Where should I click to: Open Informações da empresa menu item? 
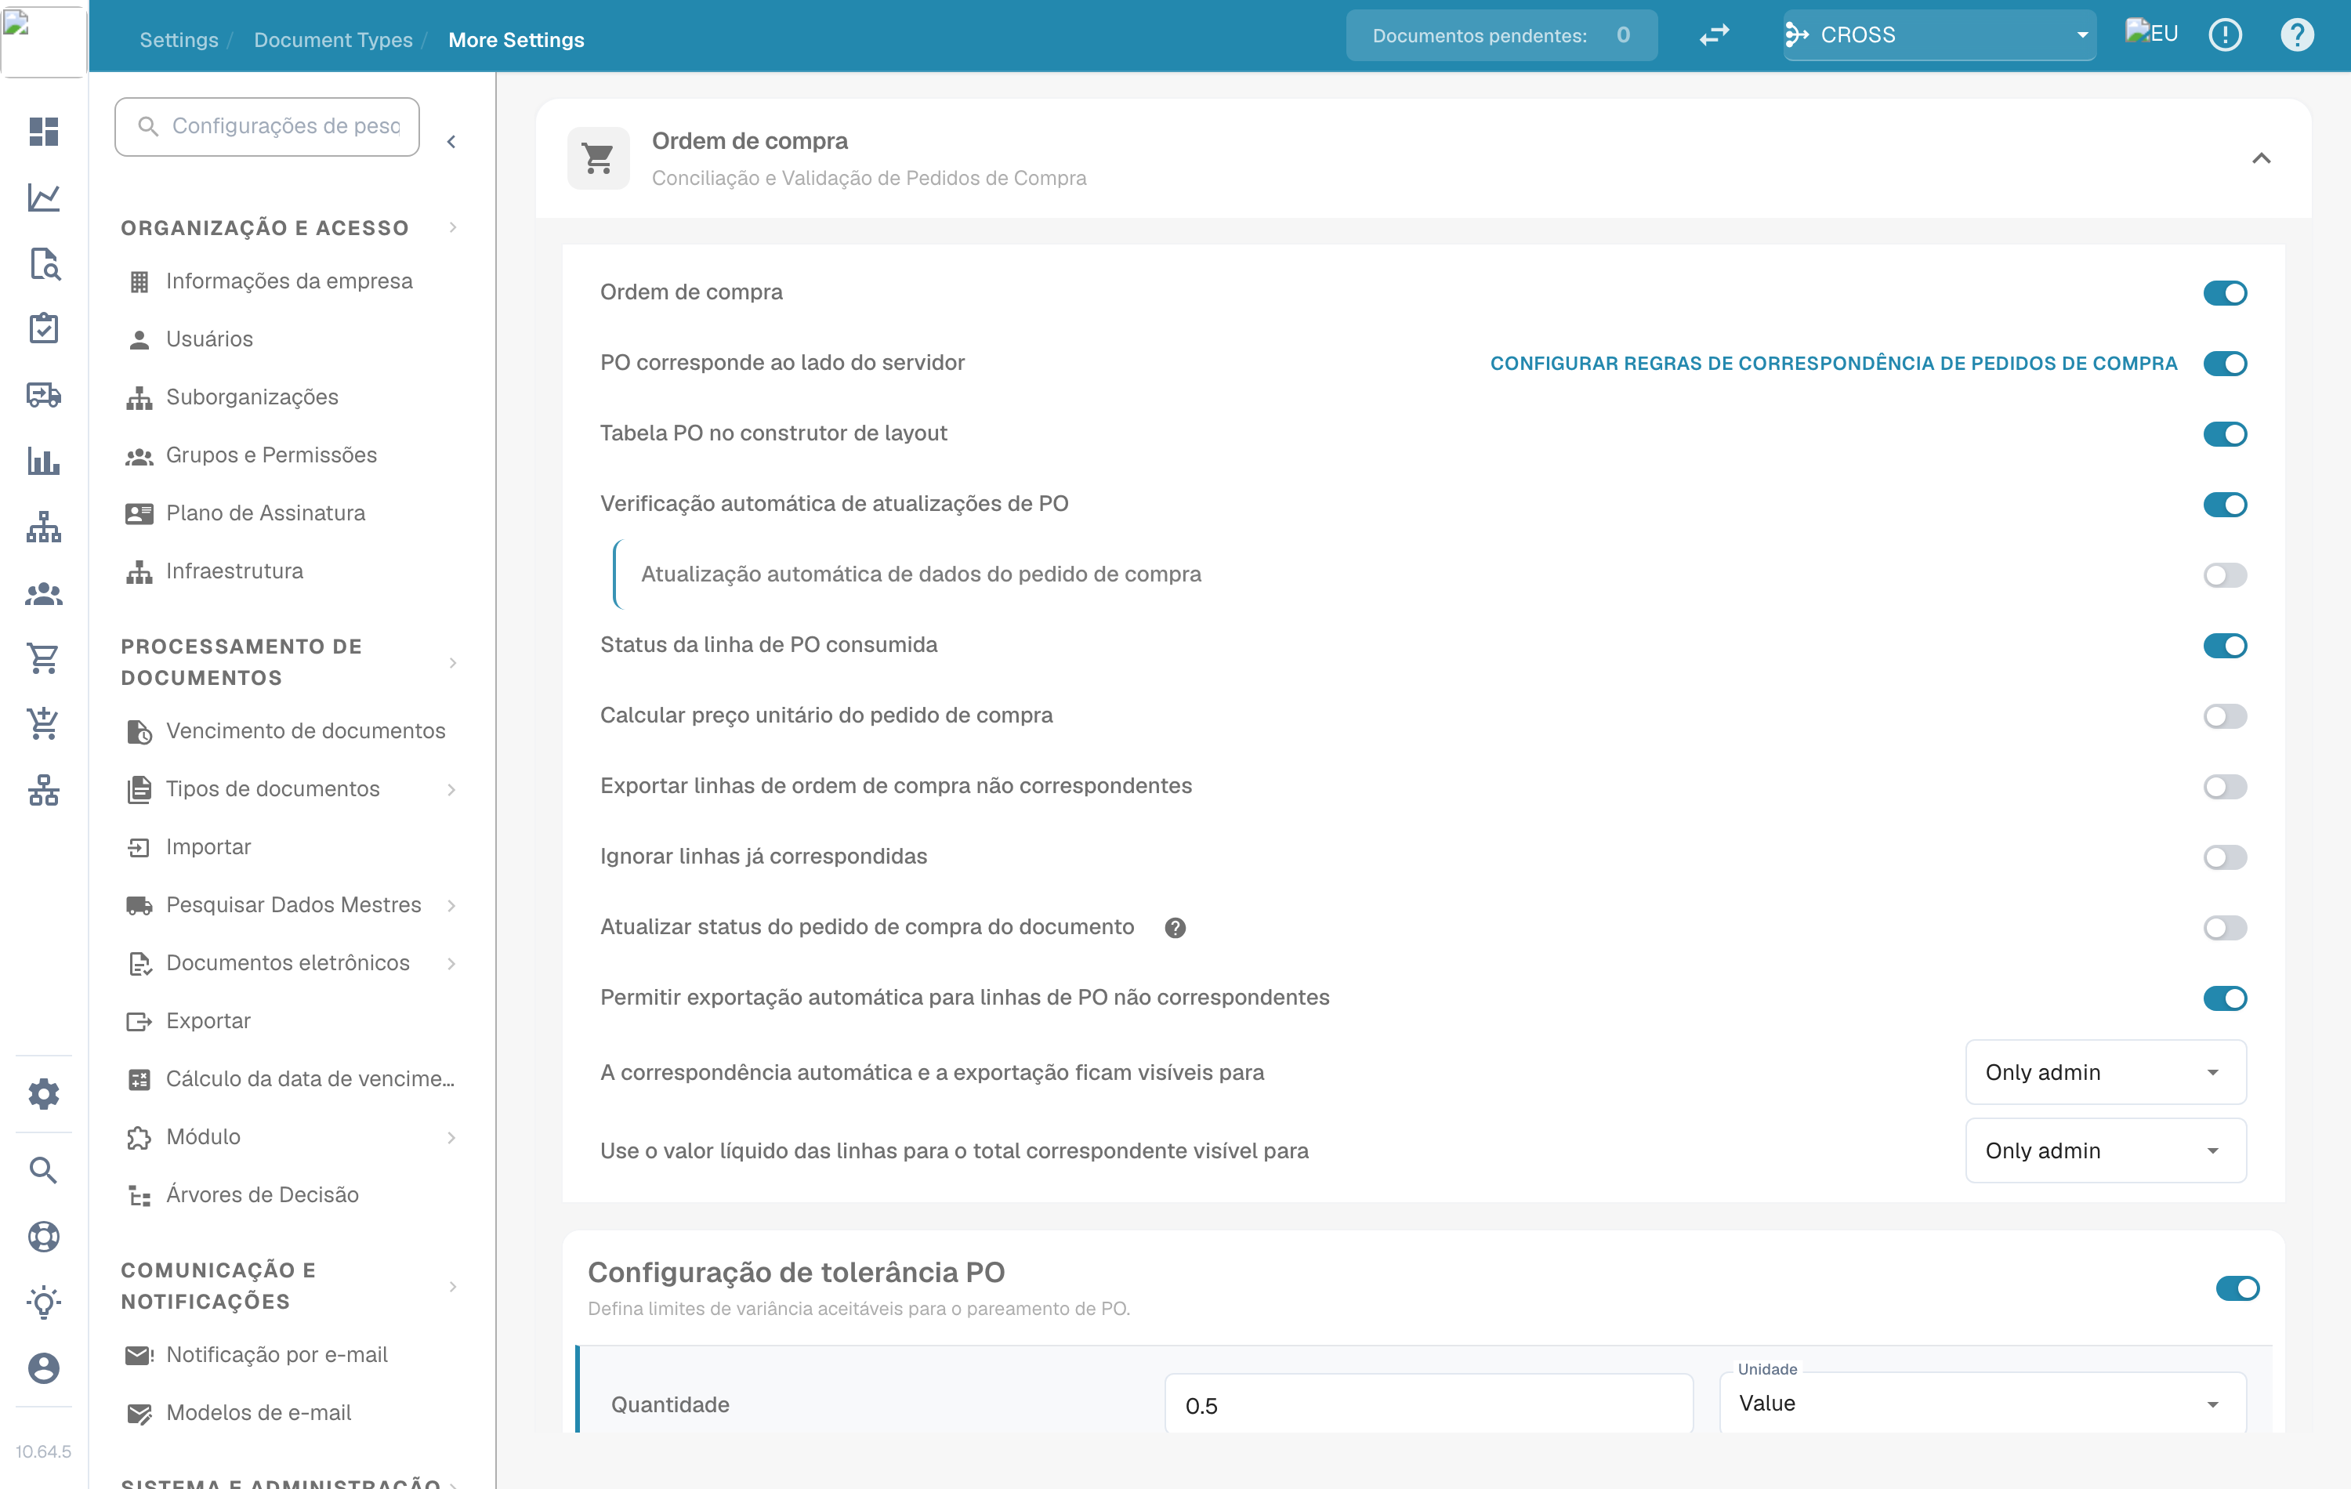pos(289,281)
